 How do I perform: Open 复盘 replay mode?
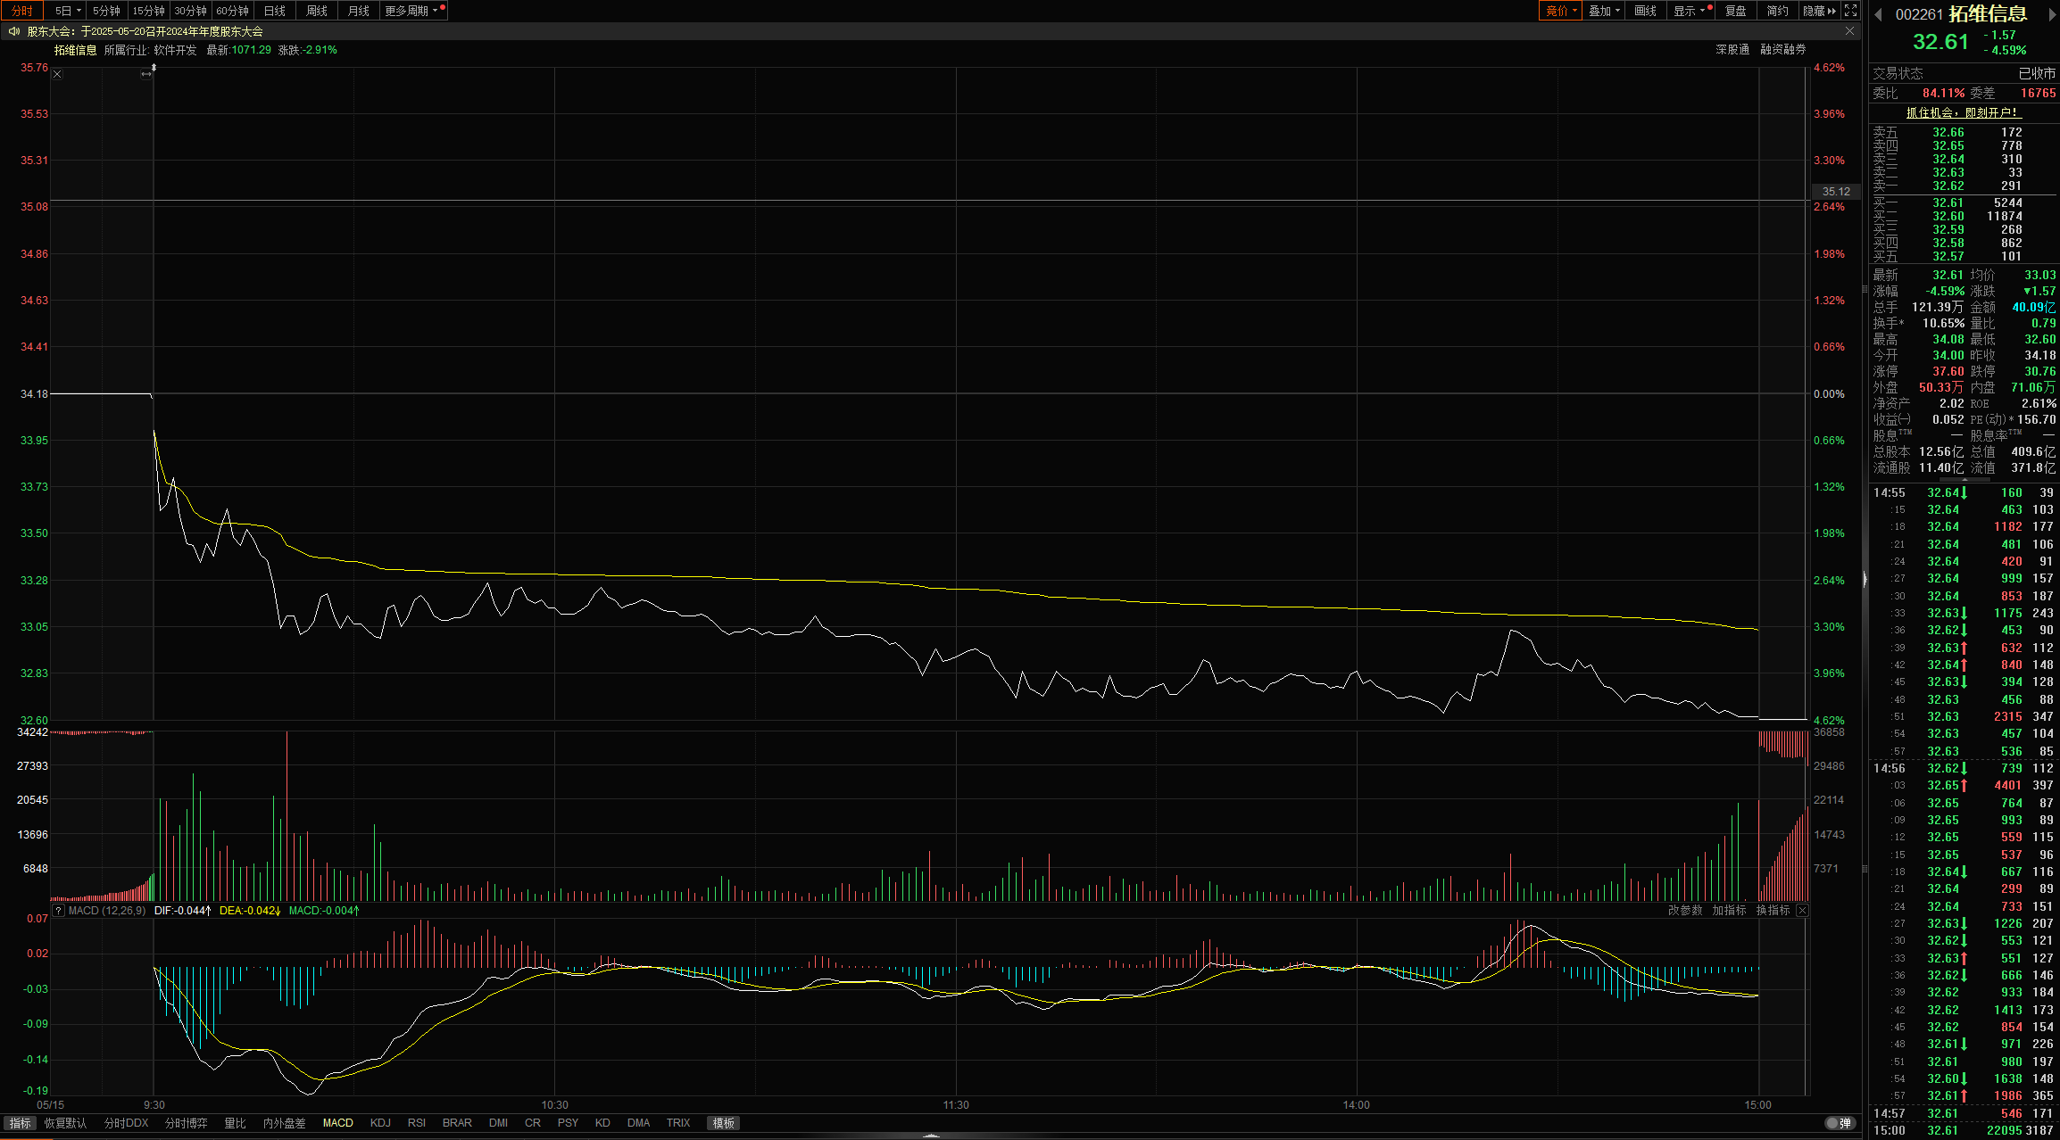click(1736, 11)
